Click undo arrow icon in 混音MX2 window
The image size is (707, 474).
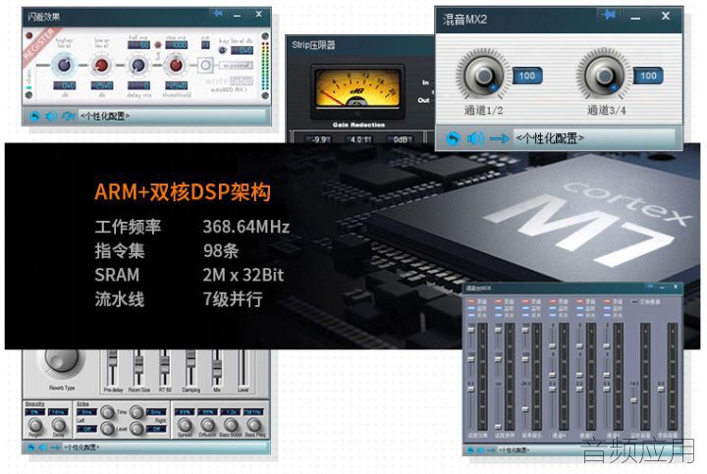pyautogui.click(x=453, y=138)
